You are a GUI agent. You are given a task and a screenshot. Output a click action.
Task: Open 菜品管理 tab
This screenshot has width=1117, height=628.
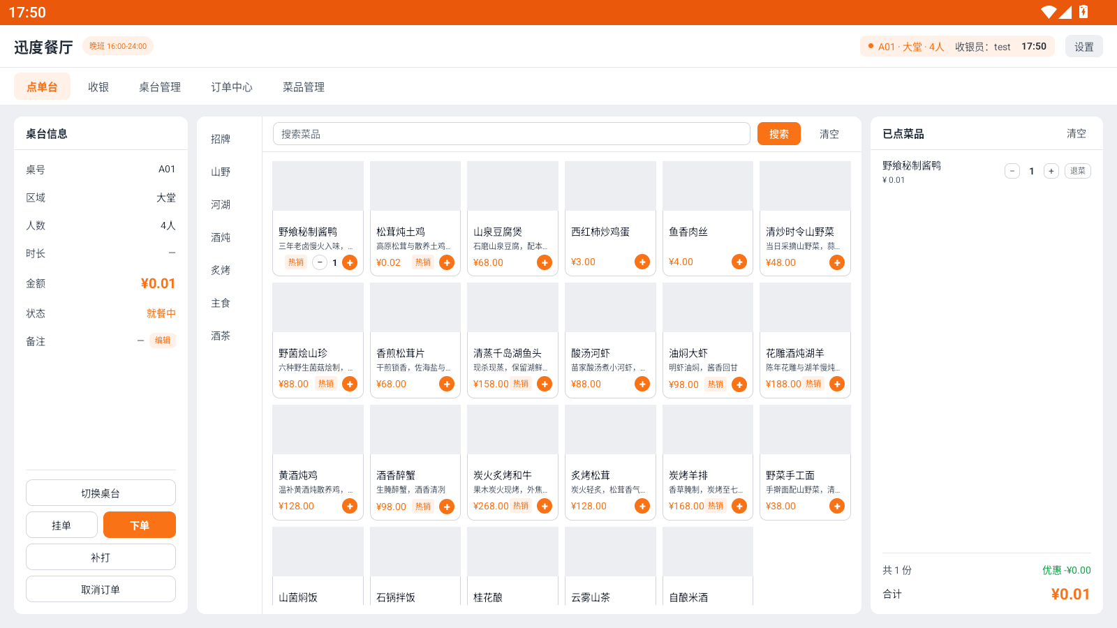click(x=304, y=87)
